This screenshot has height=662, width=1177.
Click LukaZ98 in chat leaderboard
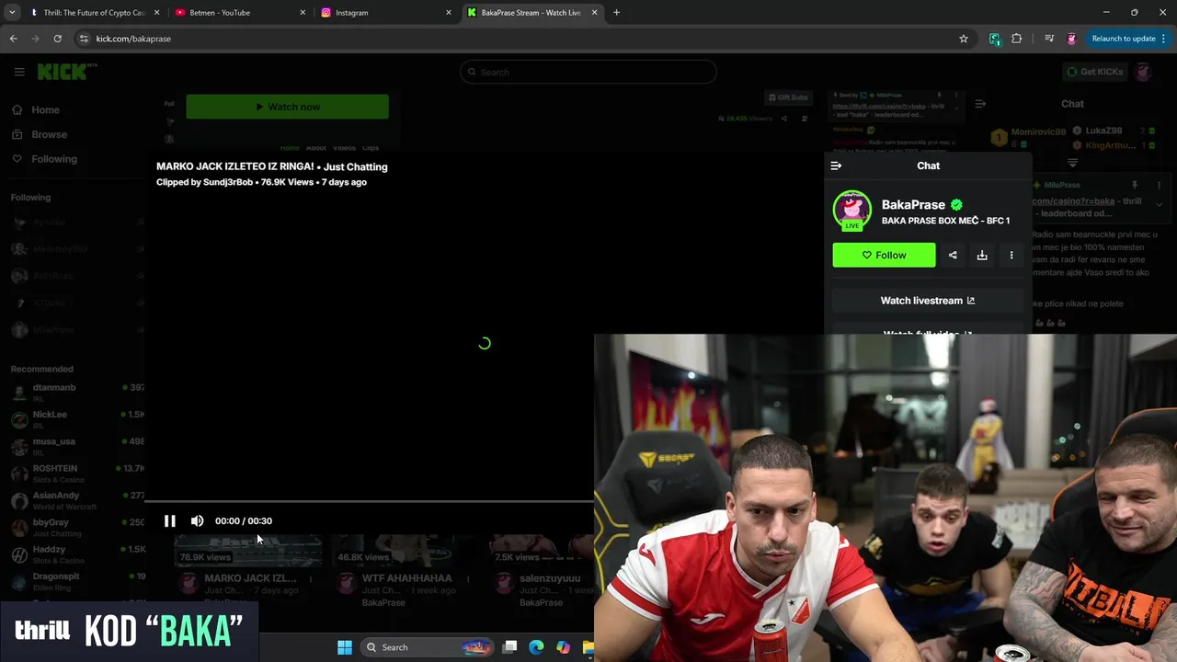tap(1103, 131)
